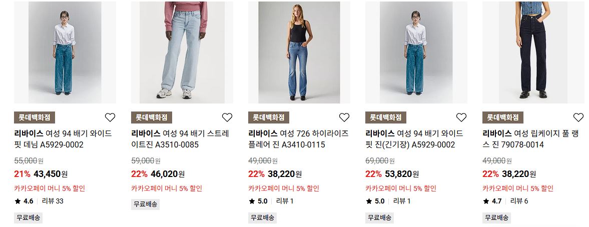Like the 726 high-rise flare jeans heart

(x=344, y=117)
